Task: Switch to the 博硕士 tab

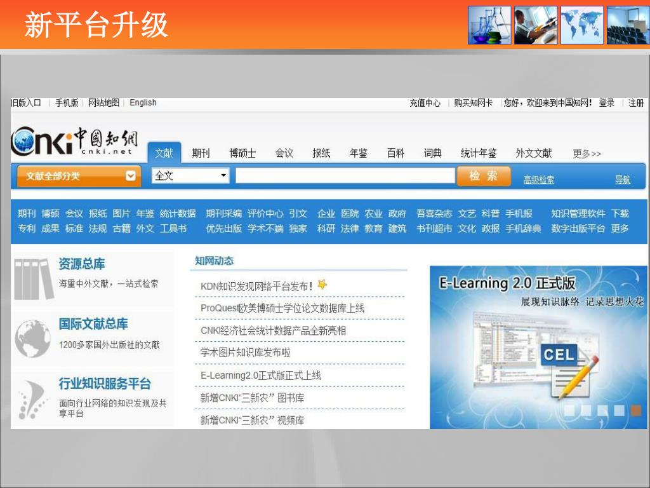Action: [x=243, y=153]
